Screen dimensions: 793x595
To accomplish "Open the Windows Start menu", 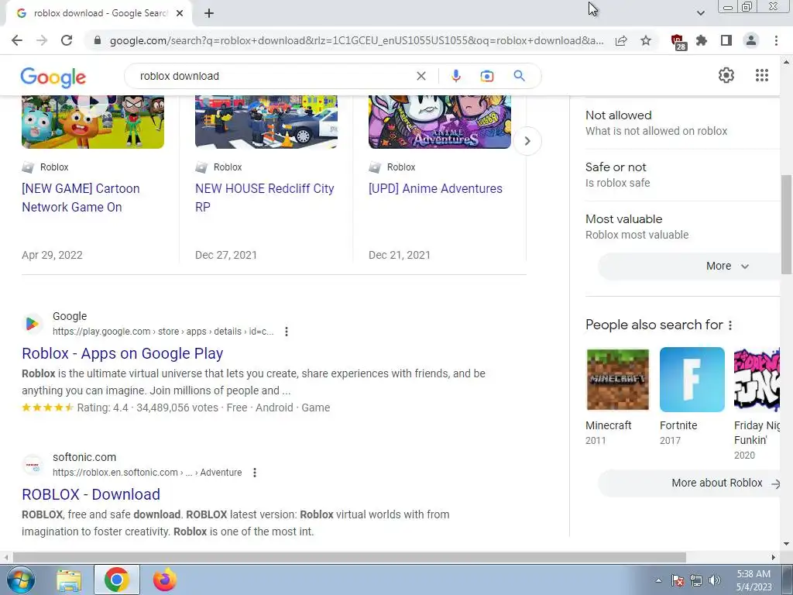I will [21, 580].
